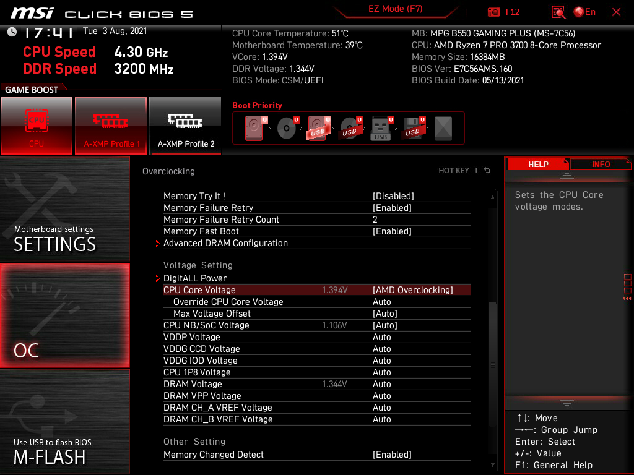This screenshot has height=475, width=634.
Task: Select the USB hard disk boot device icon
Action: point(319,128)
